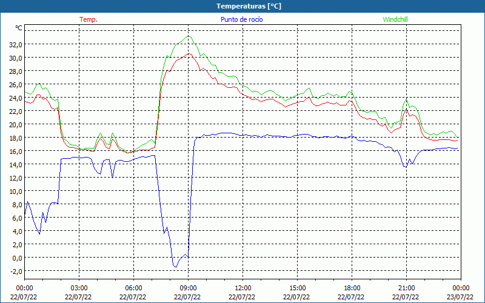Click the 03:00 time label on the x-axis
The width and height of the screenshot is (485, 303).
click(x=79, y=288)
